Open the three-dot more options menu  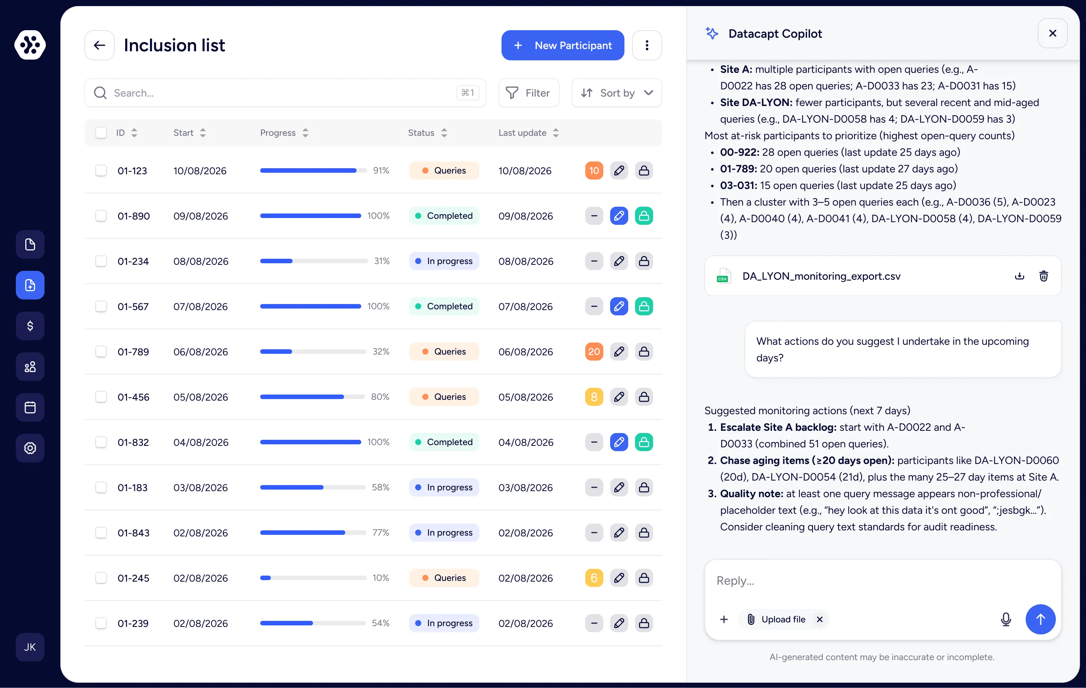point(647,45)
